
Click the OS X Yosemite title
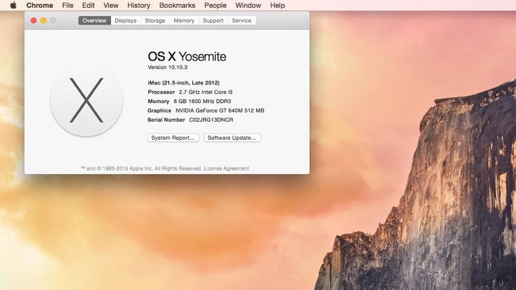[x=187, y=57]
